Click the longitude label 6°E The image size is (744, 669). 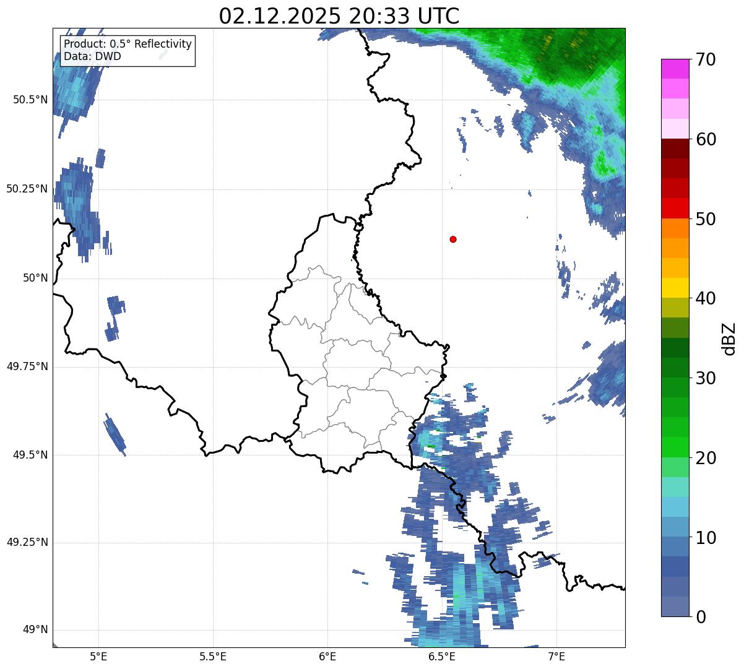pyautogui.click(x=327, y=657)
